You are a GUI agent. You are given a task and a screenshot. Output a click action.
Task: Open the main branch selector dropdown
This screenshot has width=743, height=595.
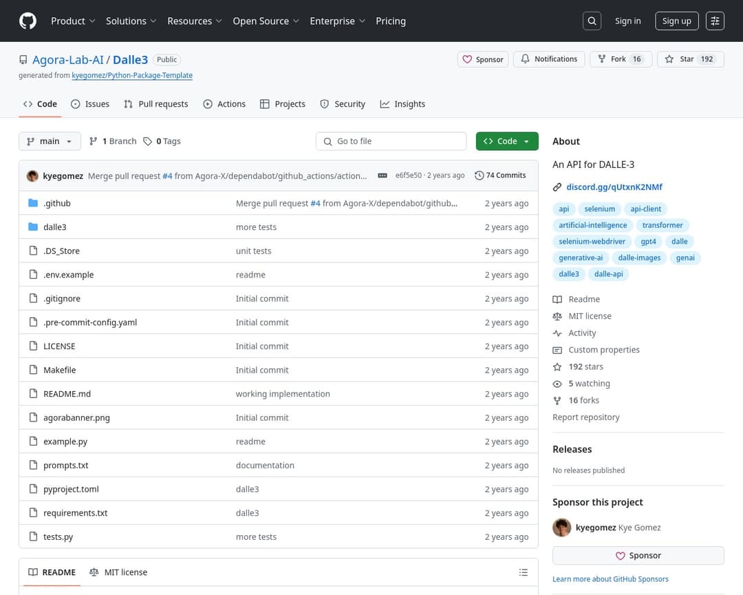click(x=50, y=141)
